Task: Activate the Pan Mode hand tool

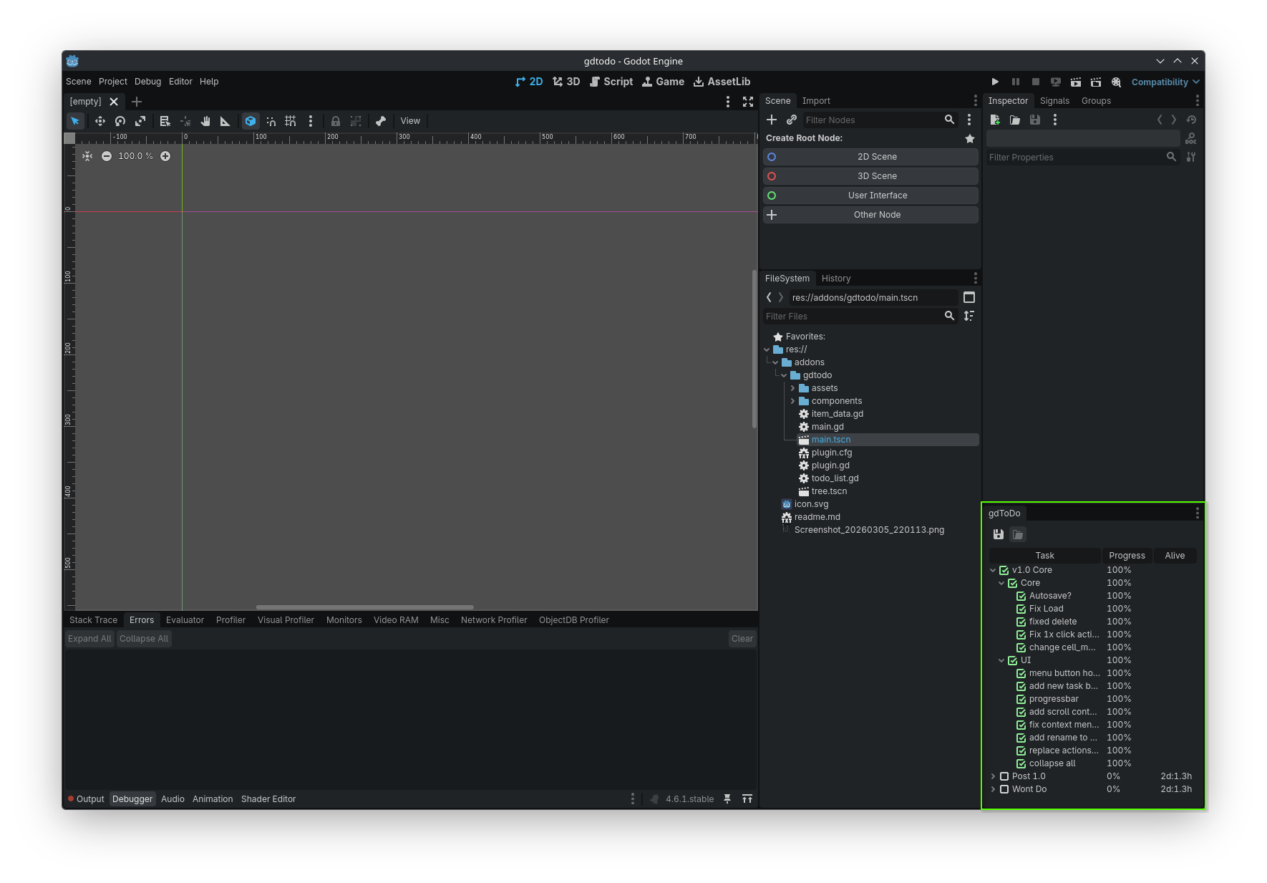Action: pos(205,121)
